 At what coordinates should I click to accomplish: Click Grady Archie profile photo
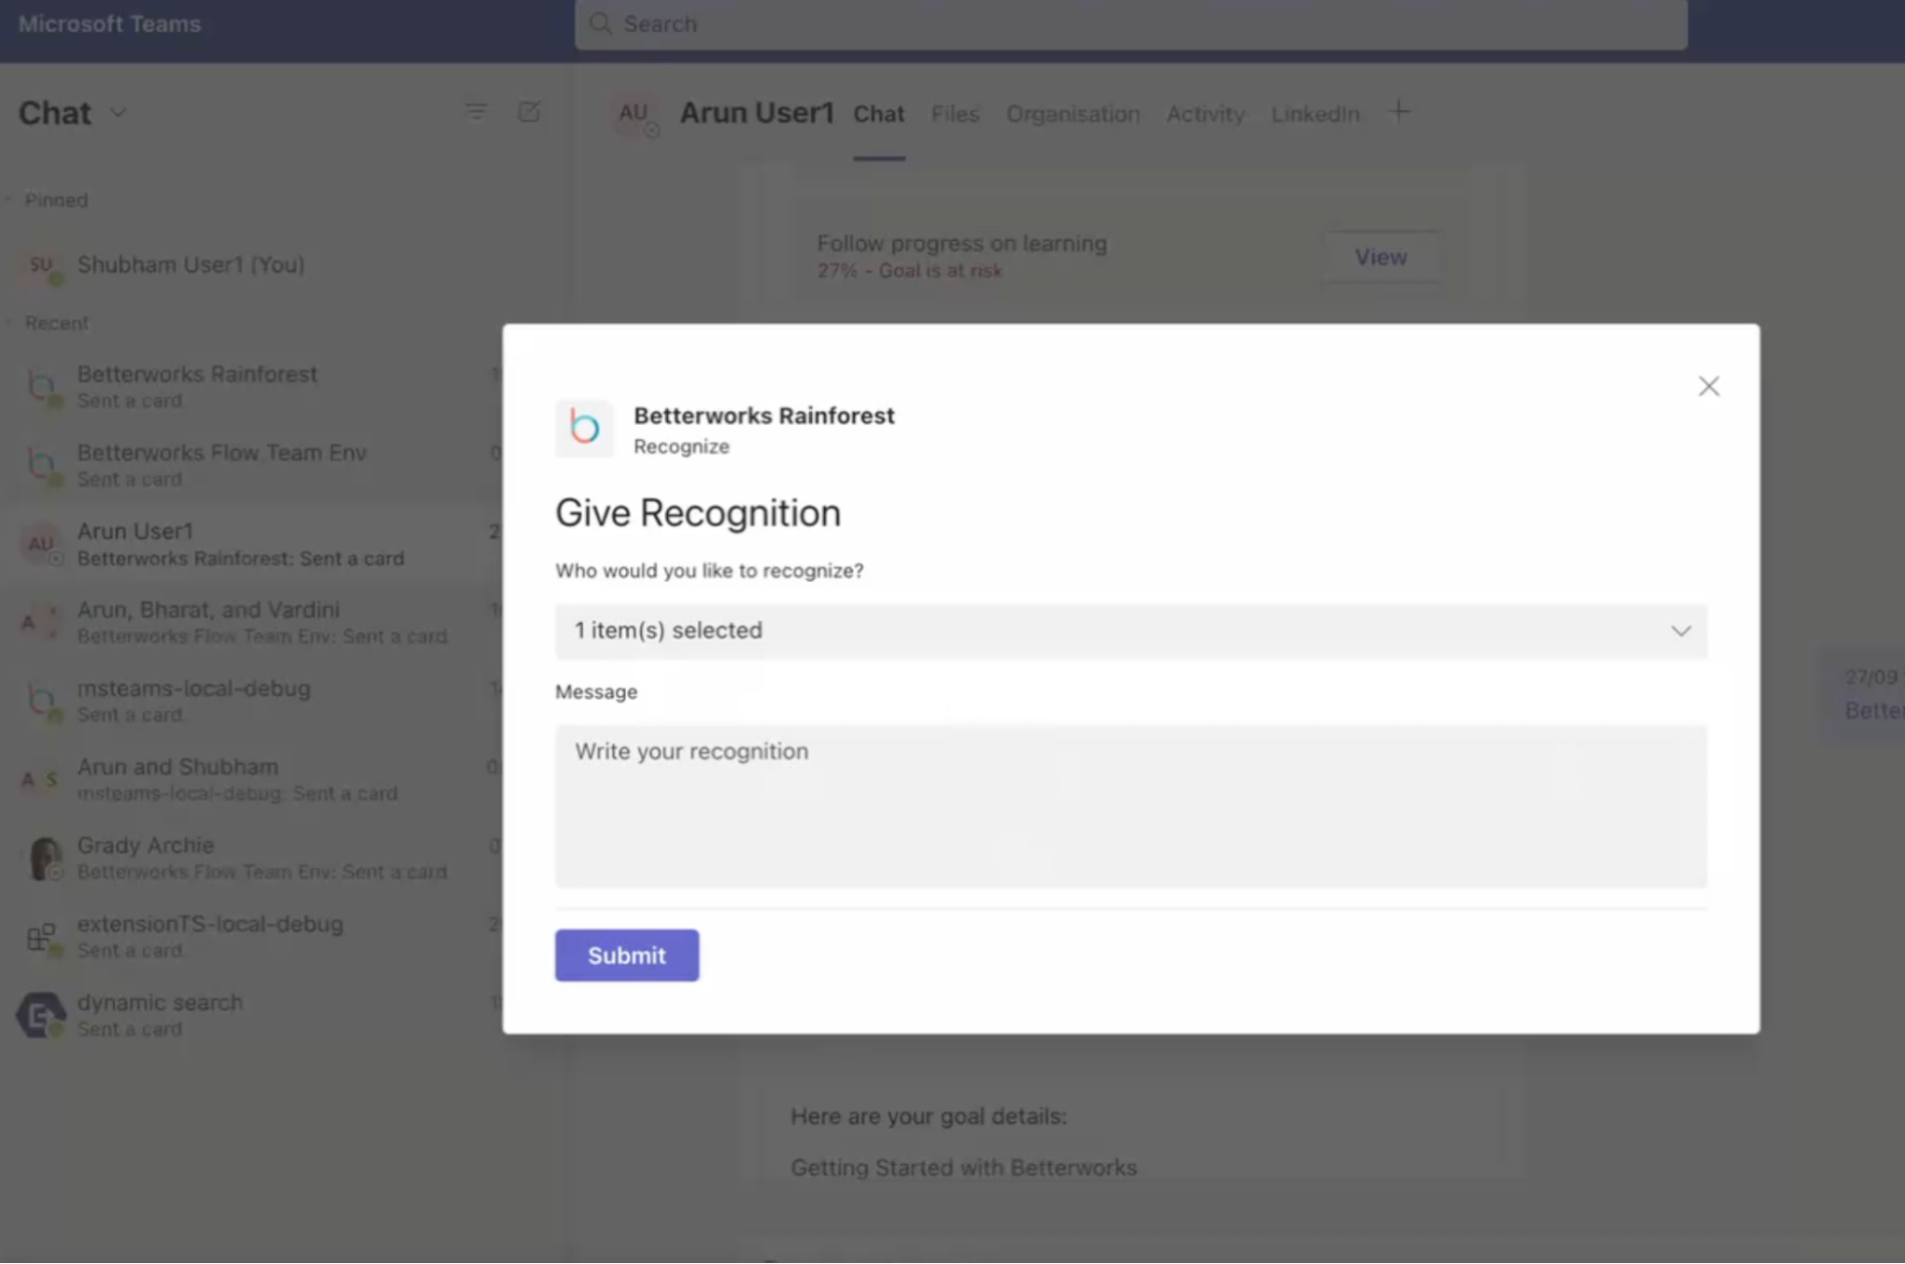point(43,858)
